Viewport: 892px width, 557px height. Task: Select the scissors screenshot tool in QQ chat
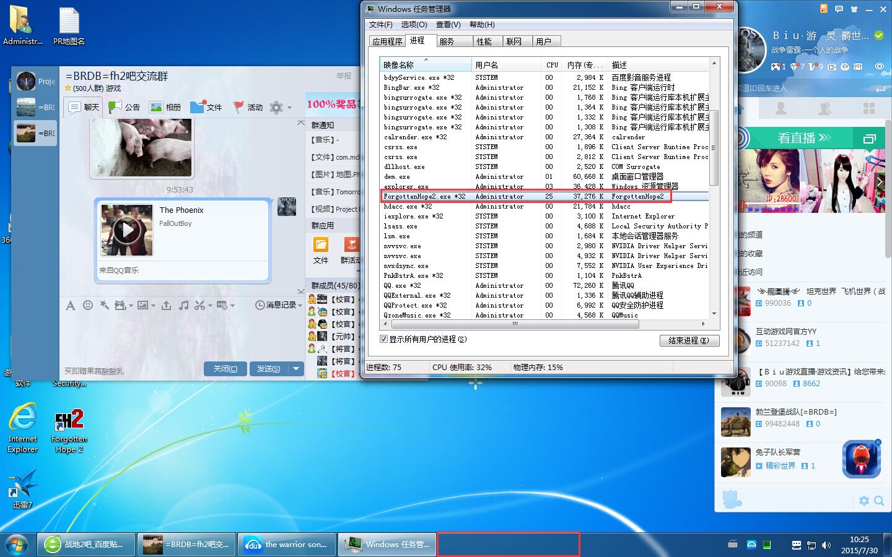click(x=199, y=305)
